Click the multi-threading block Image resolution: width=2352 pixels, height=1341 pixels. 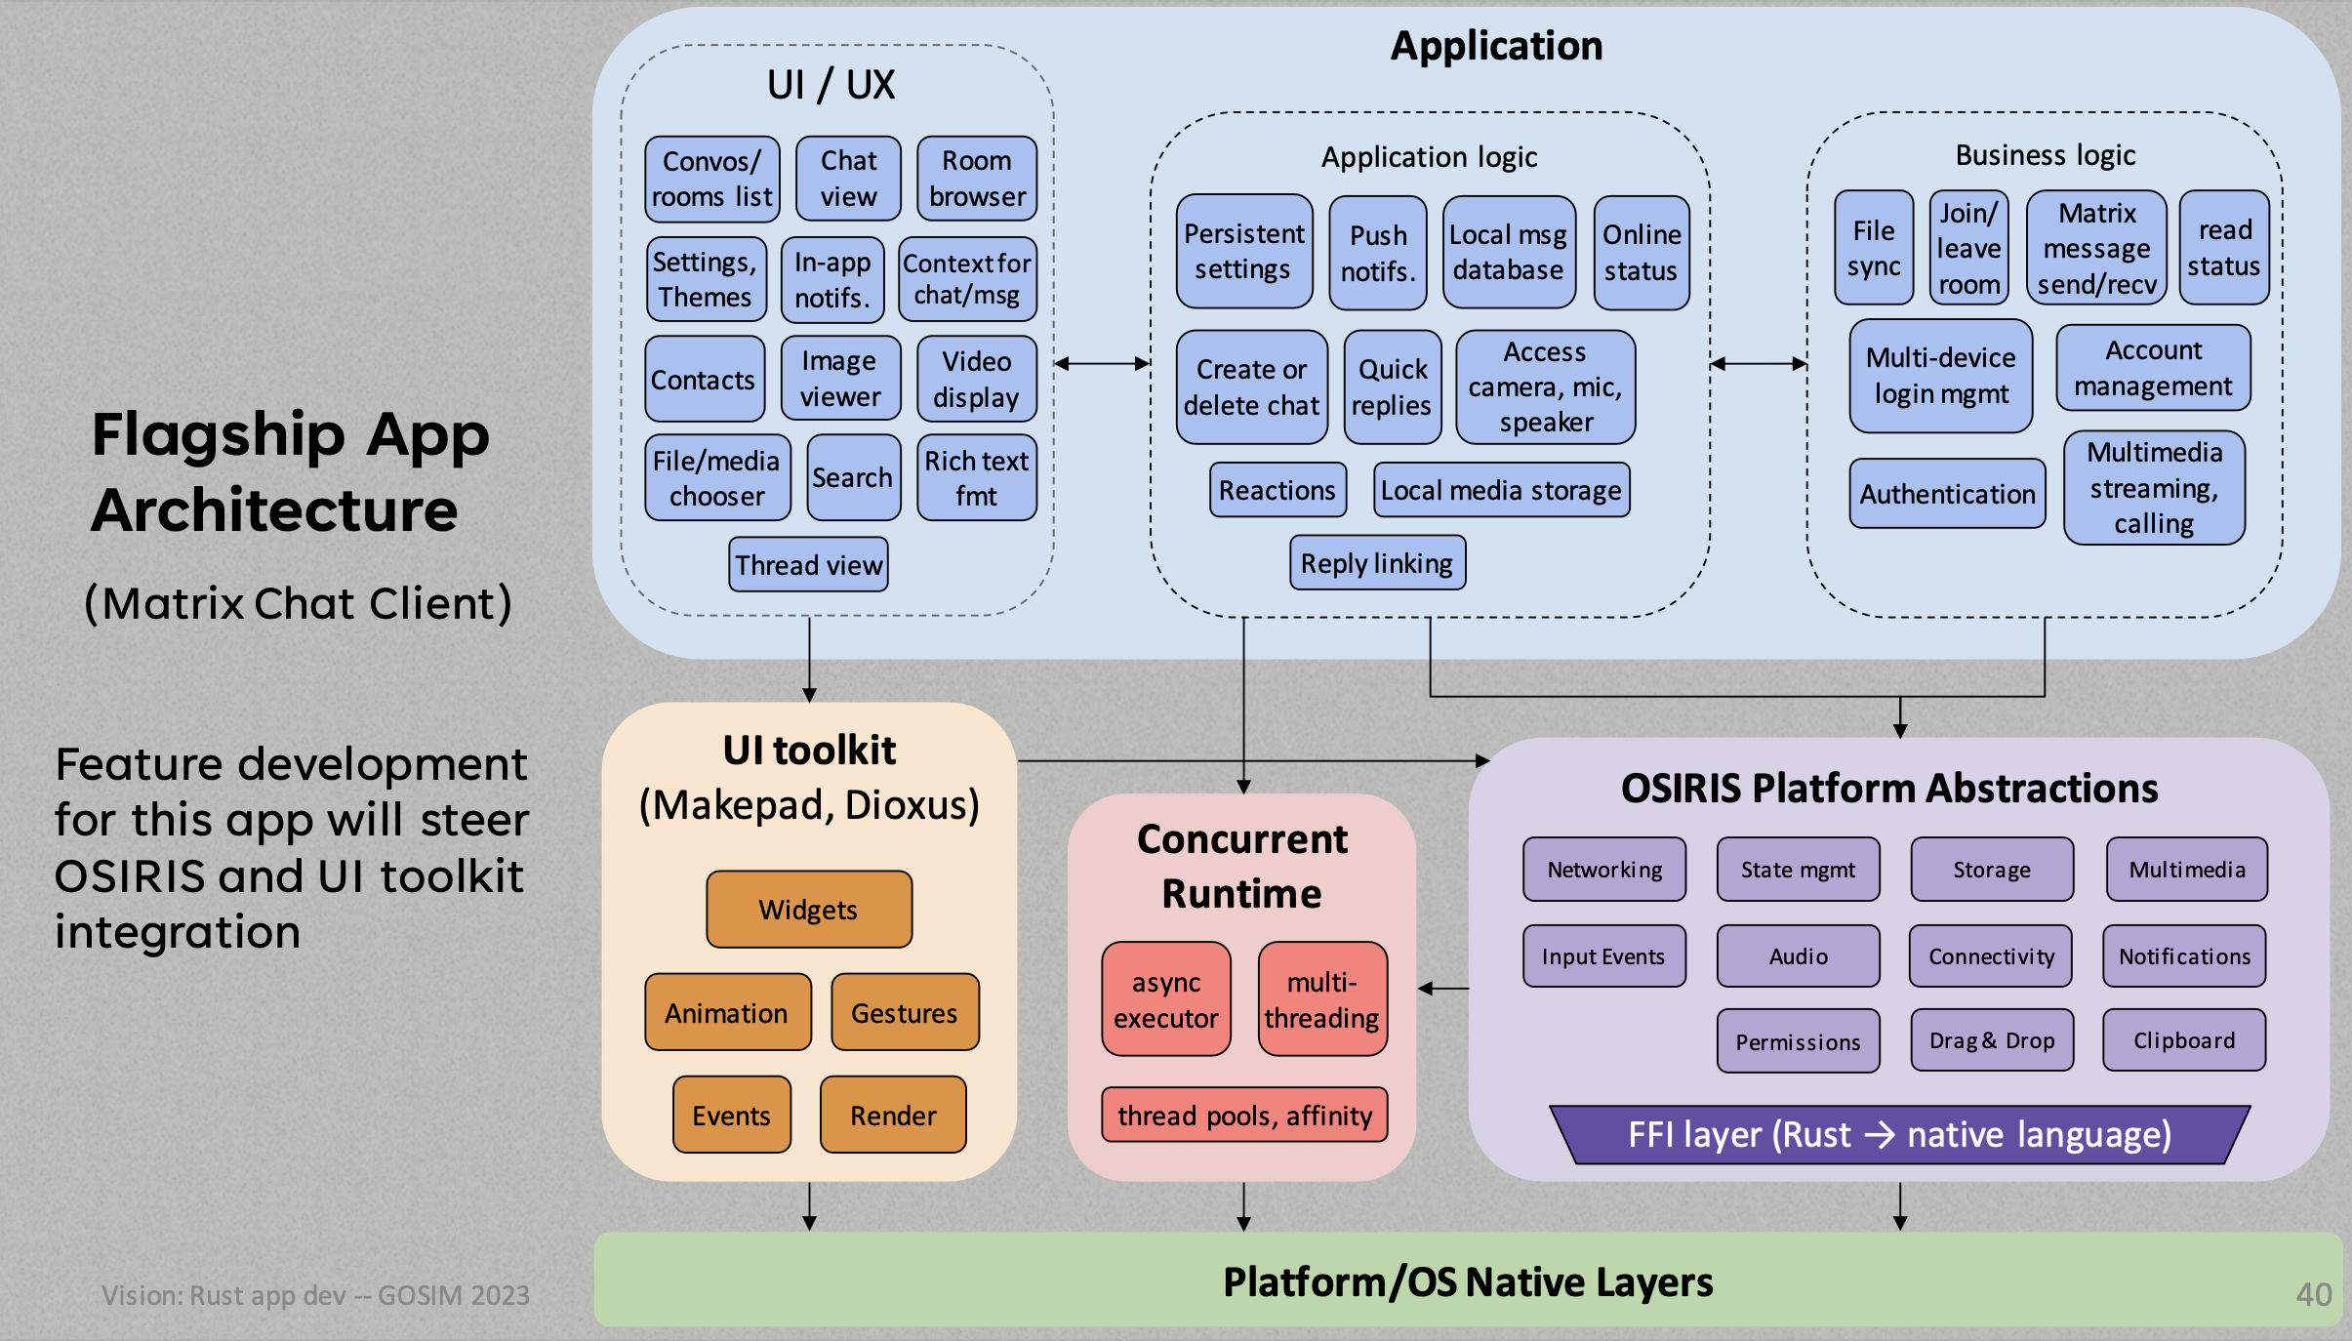point(1321,999)
